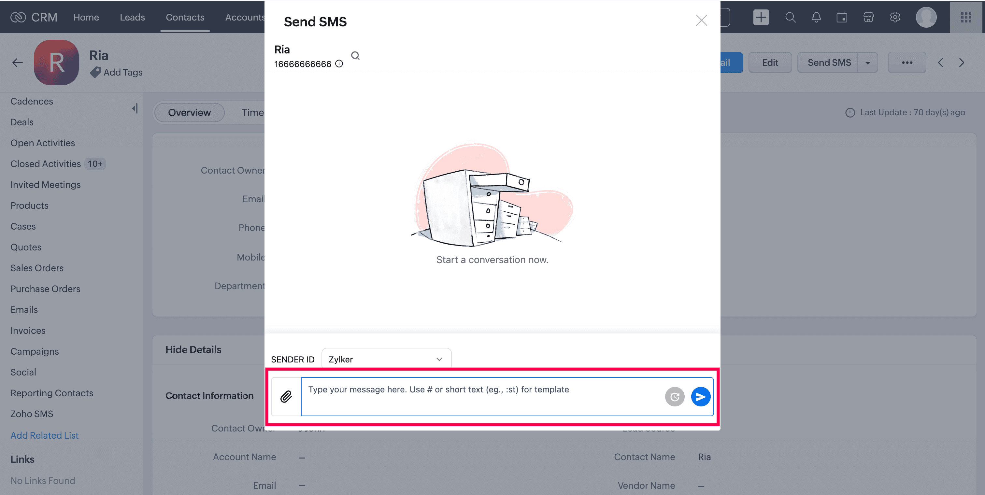Open the notifications bell
The image size is (985, 495).
click(816, 17)
